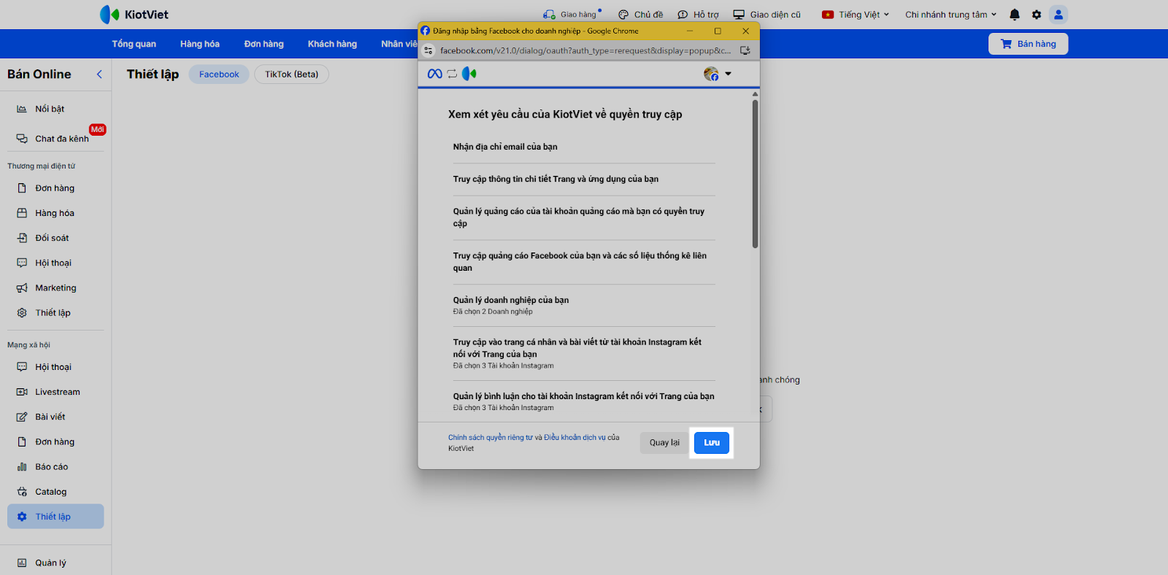Open Báo cáo in the sidebar
This screenshot has width=1168, height=575.
coord(55,467)
